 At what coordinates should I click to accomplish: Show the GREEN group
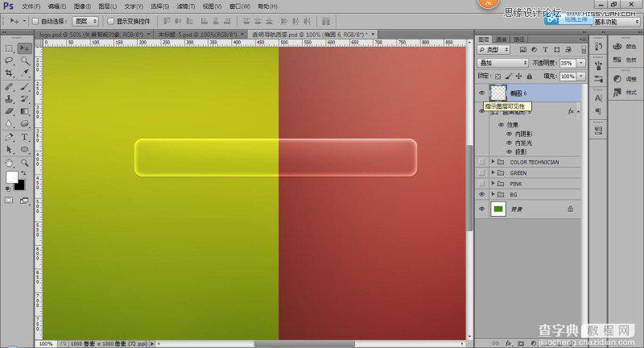pos(481,173)
